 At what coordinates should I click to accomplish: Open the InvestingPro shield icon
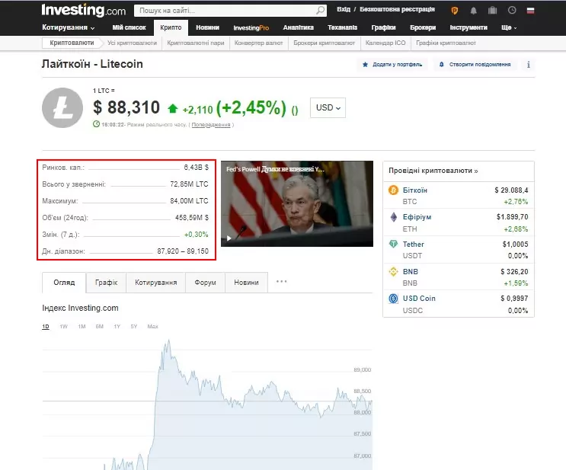click(455, 11)
